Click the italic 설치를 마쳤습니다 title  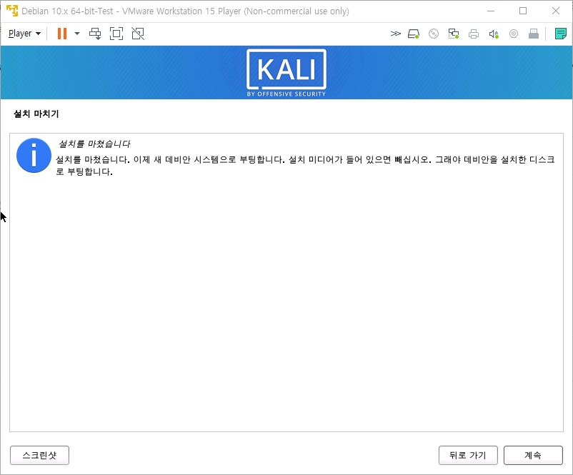click(x=94, y=144)
